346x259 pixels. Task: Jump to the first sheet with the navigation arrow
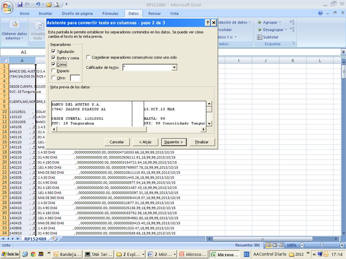[3, 239]
